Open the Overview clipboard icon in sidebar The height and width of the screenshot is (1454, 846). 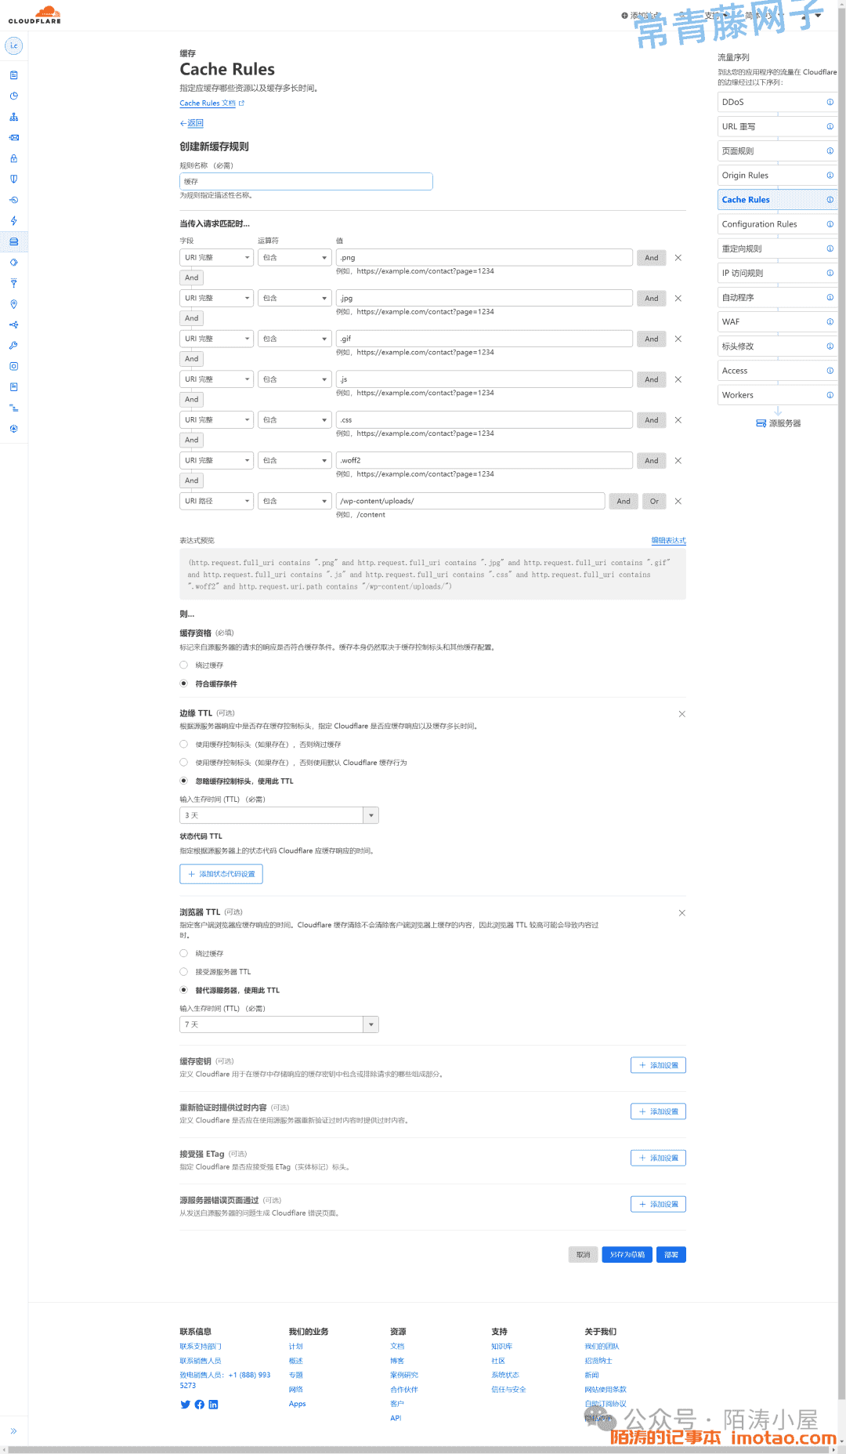13,75
